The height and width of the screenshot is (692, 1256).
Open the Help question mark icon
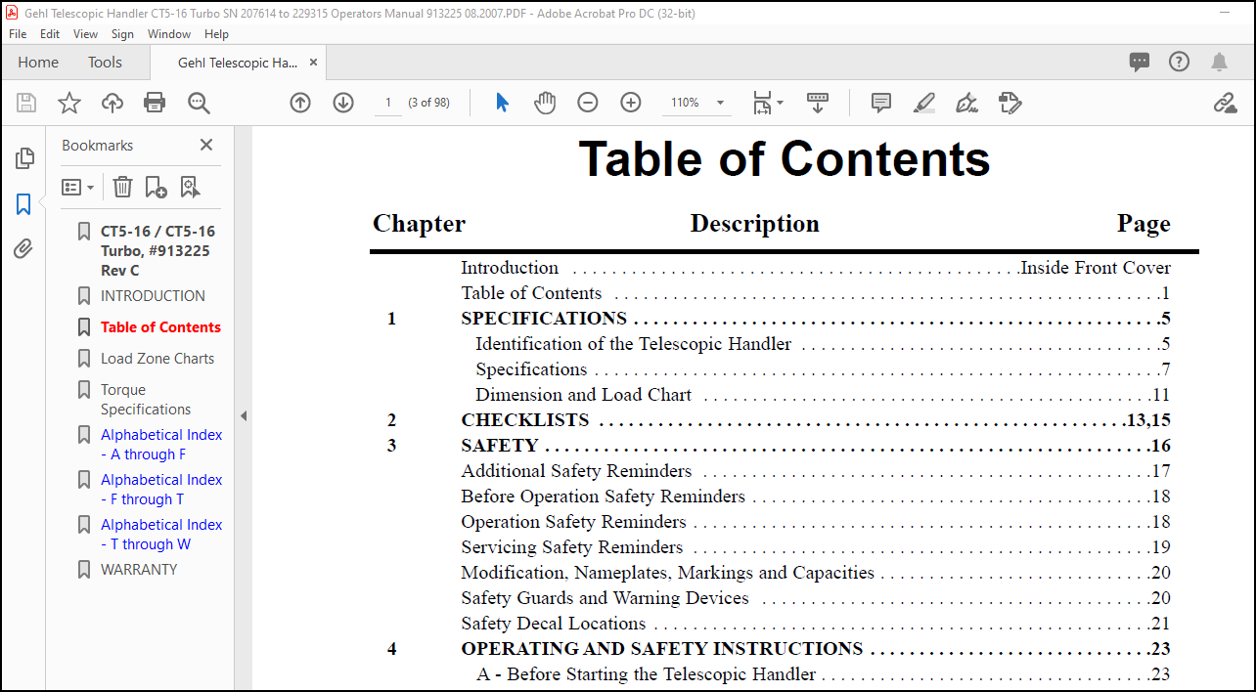click(x=1179, y=62)
